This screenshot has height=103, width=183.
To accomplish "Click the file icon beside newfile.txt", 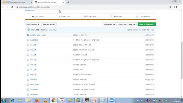I will click(28, 94).
